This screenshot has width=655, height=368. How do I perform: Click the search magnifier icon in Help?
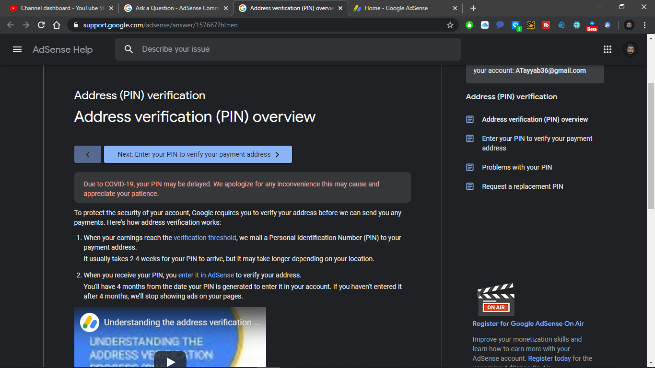click(x=129, y=49)
